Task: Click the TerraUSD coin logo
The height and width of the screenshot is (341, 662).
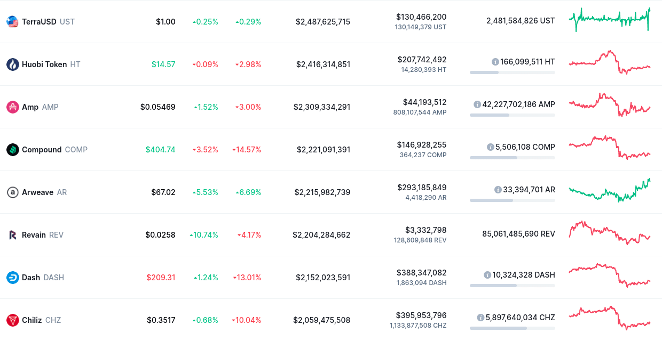Action: 13,22
